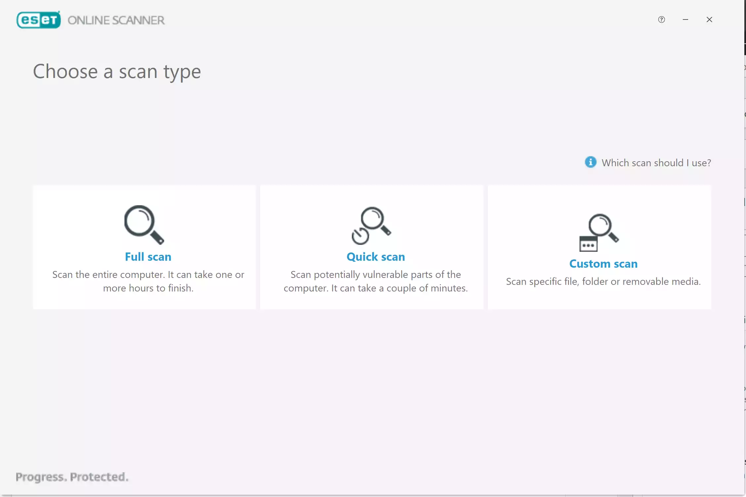Click the 'Progress. Protected.' tagline

(72, 477)
